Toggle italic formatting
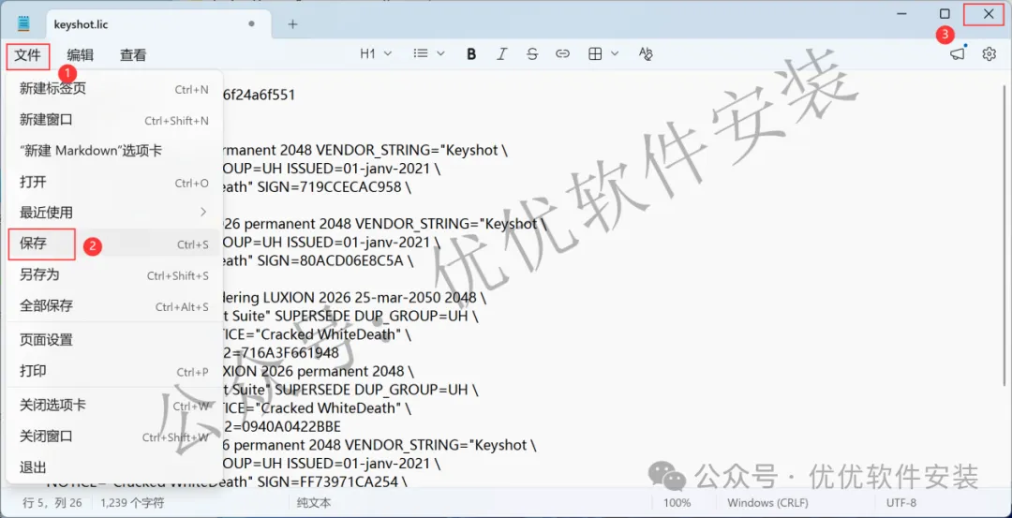The width and height of the screenshot is (1012, 518). (x=501, y=54)
